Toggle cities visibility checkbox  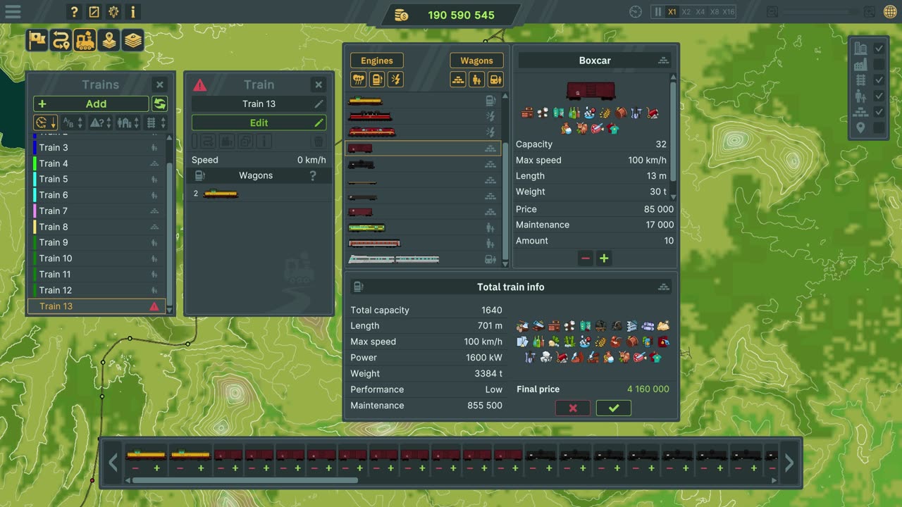pos(879,49)
